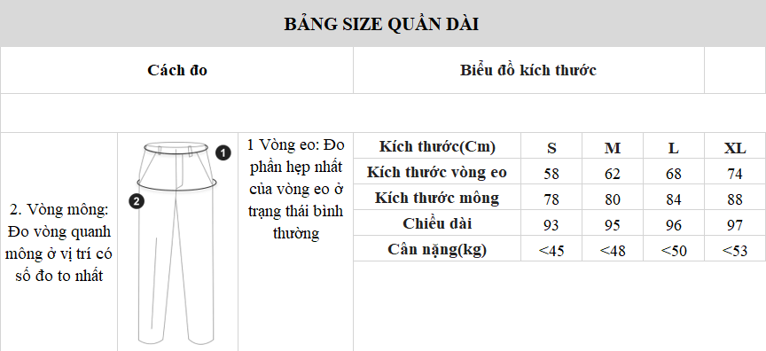Select the BẢNG SIZE QUẦN DÀI title
This screenshot has width=766, height=351.
pyautogui.click(x=381, y=23)
